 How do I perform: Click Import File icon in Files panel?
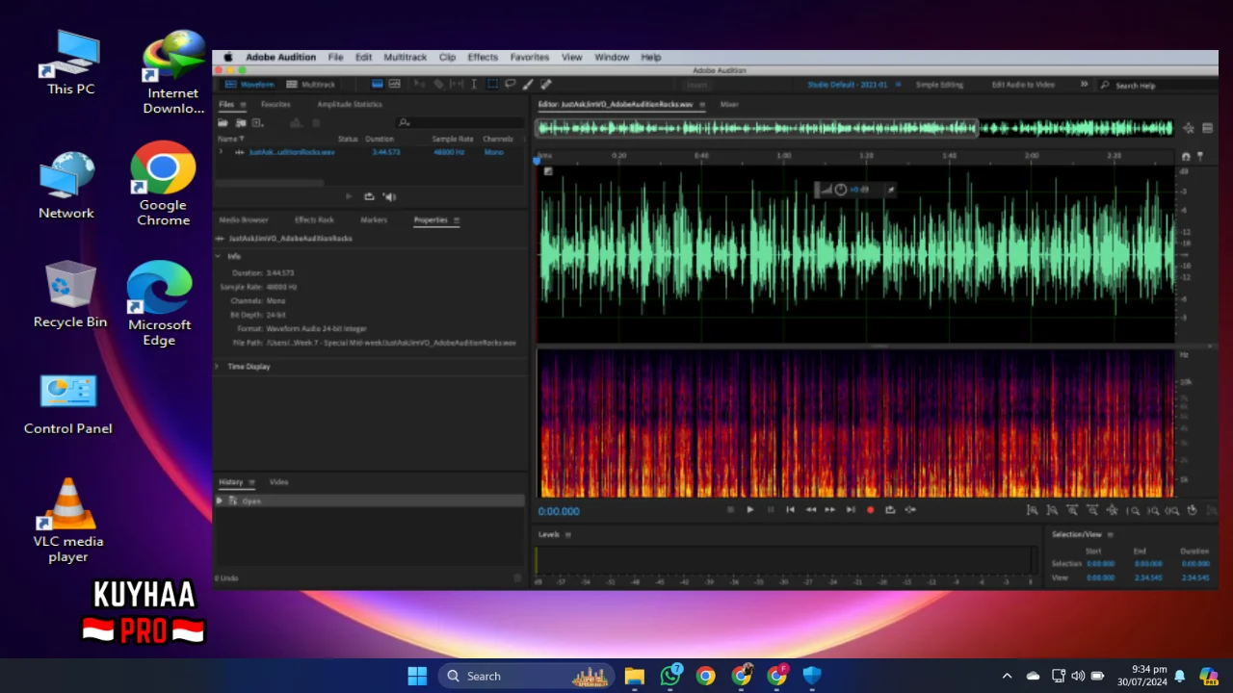241,123
